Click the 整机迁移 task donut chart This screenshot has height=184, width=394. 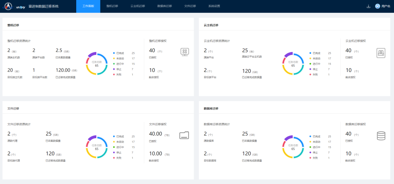tap(97, 64)
